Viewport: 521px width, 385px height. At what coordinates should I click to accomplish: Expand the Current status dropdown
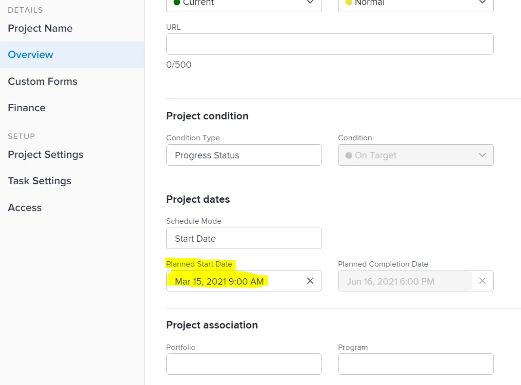click(x=310, y=2)
